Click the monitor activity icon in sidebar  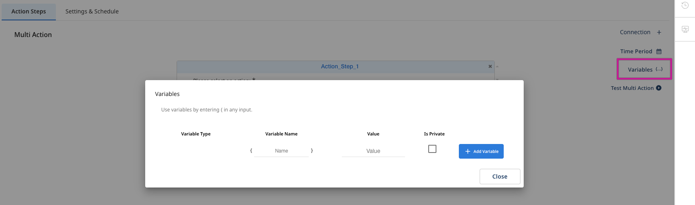(x=685, y=29)
